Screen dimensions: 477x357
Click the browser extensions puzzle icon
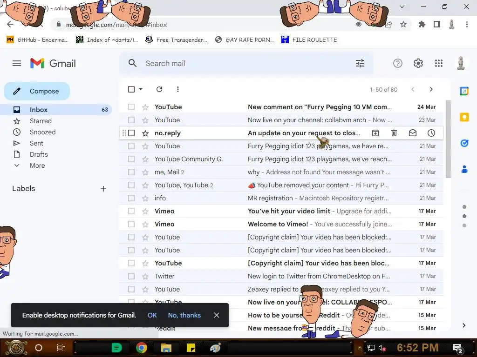(x=422, y=24)
